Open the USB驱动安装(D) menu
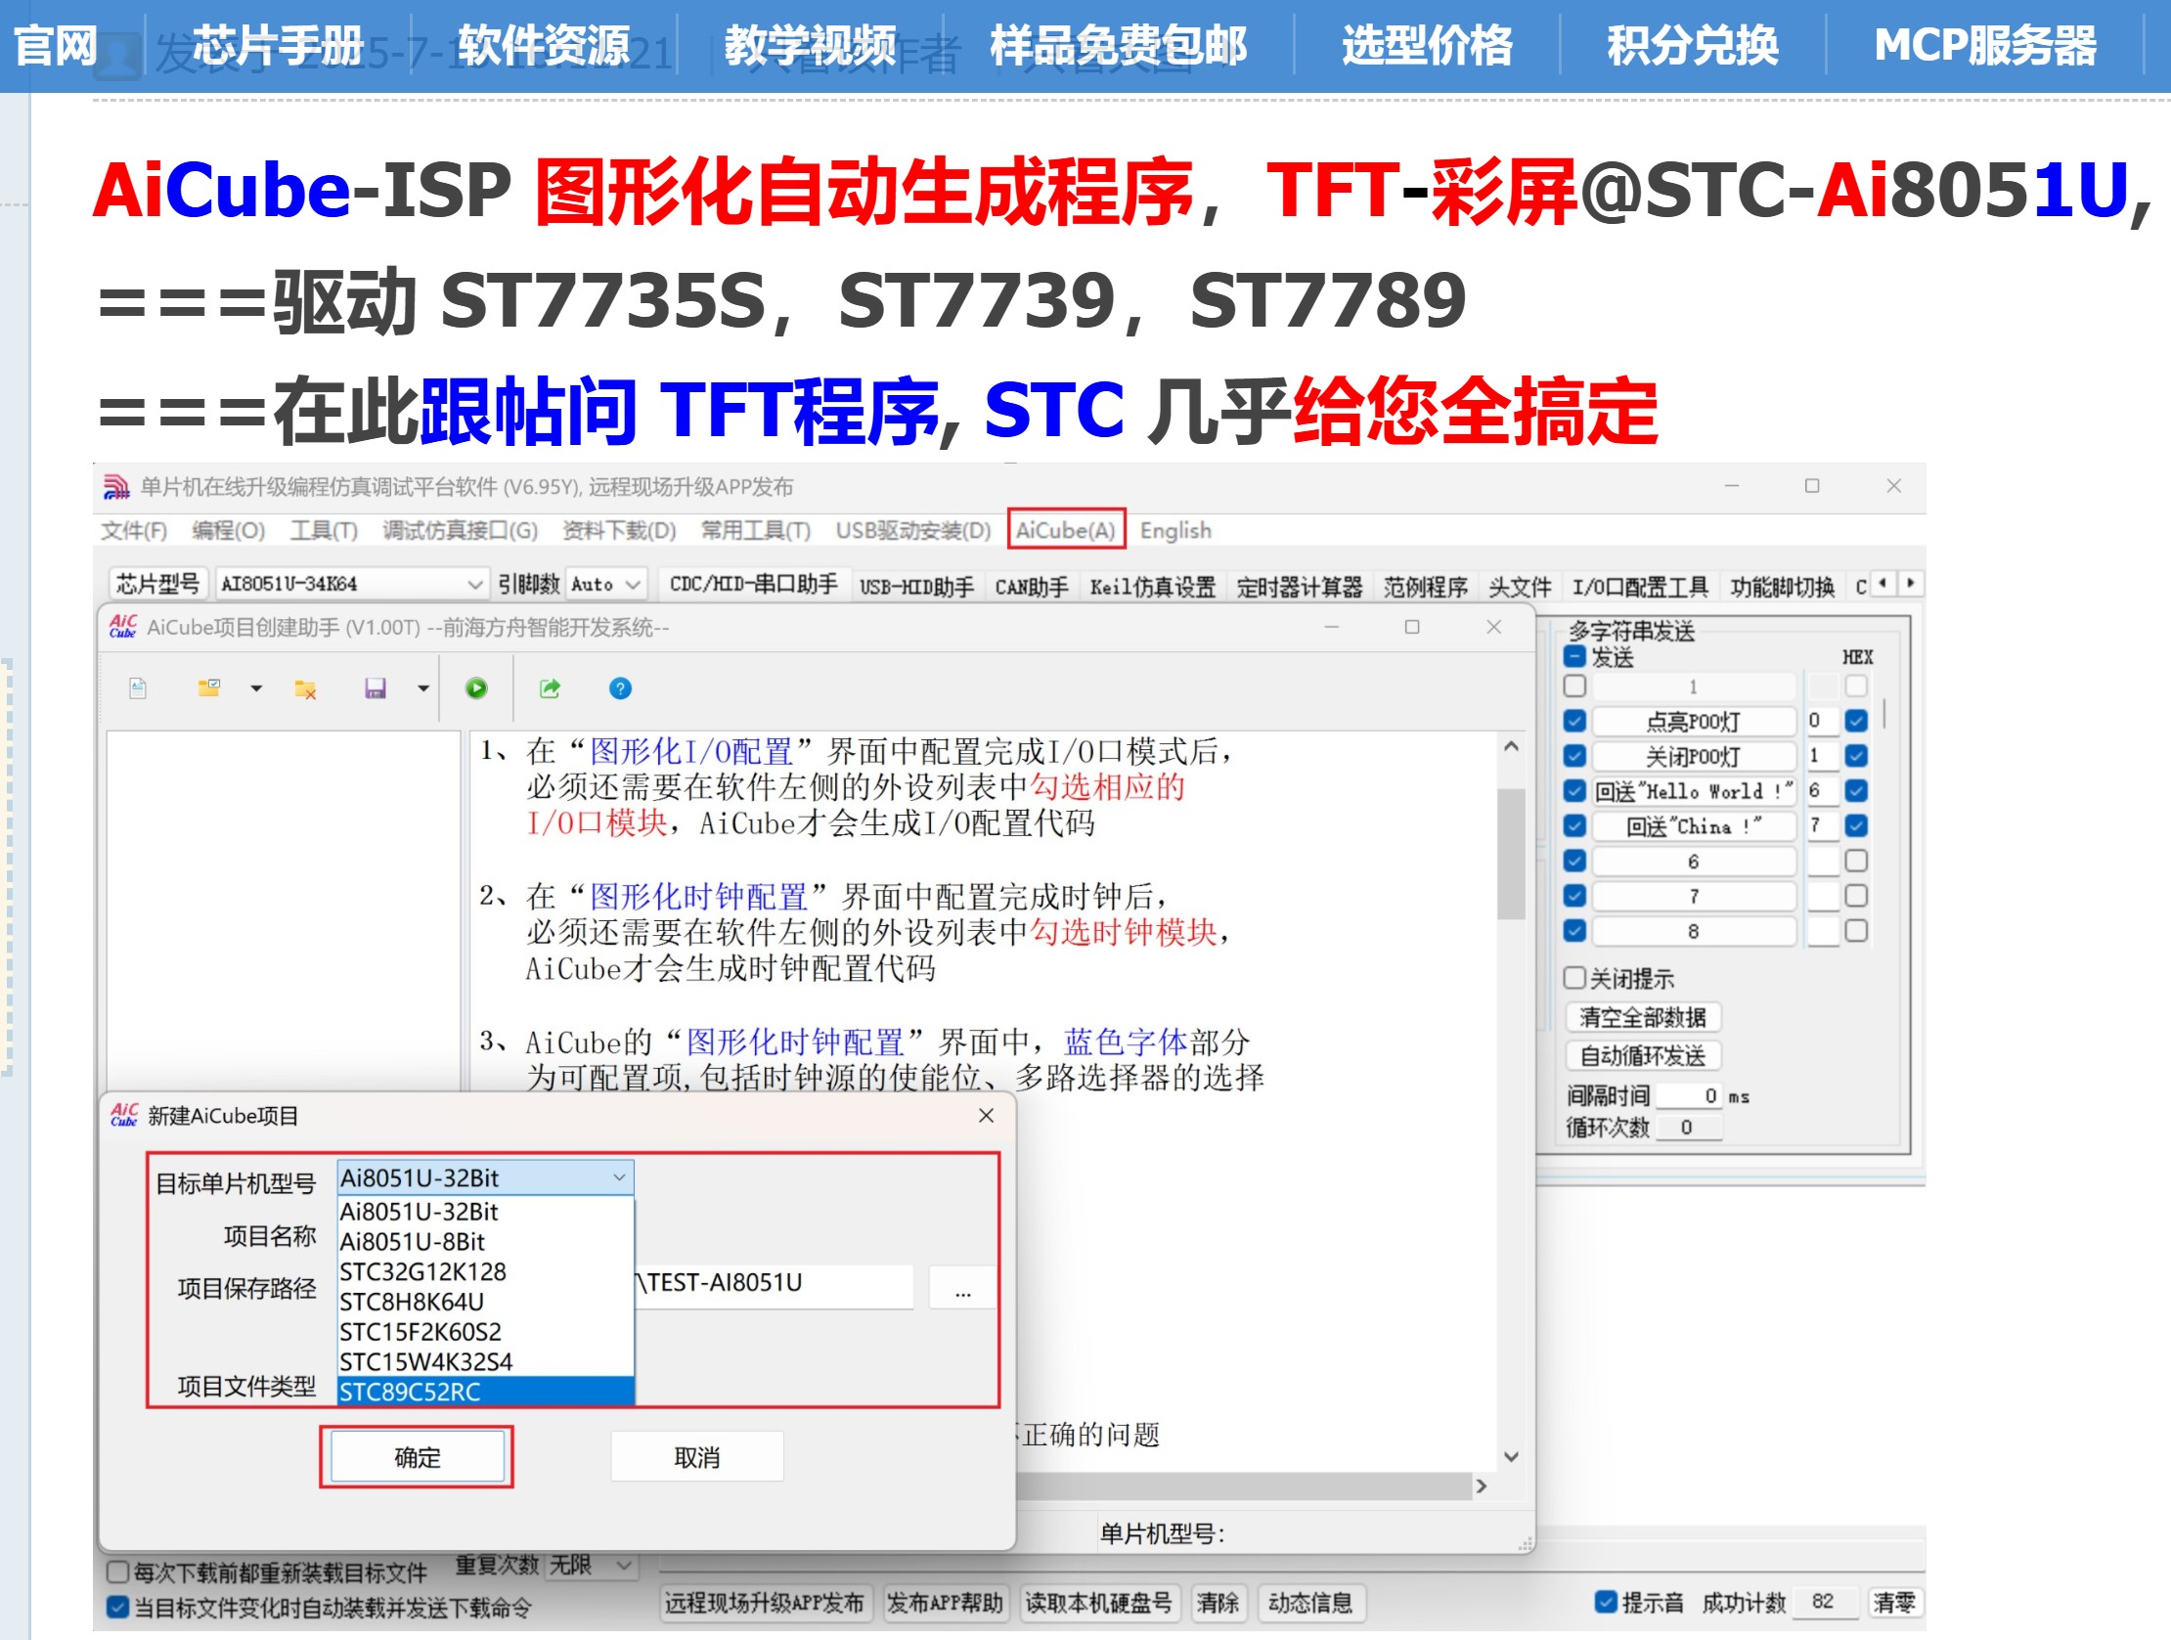Screen dimensions: 2171x1640 coord(913,531)
